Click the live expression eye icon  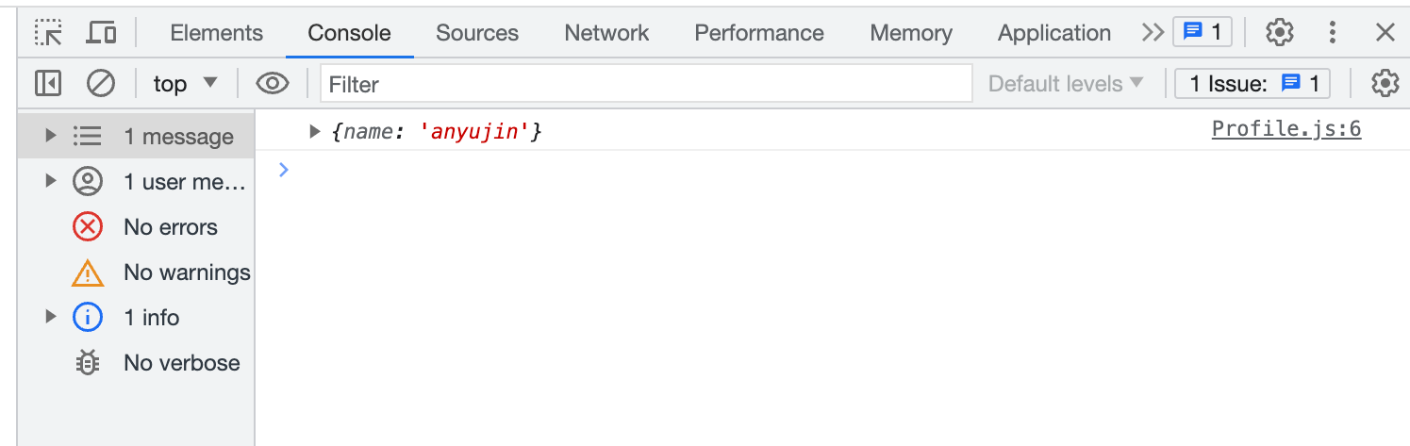point(273,84)
